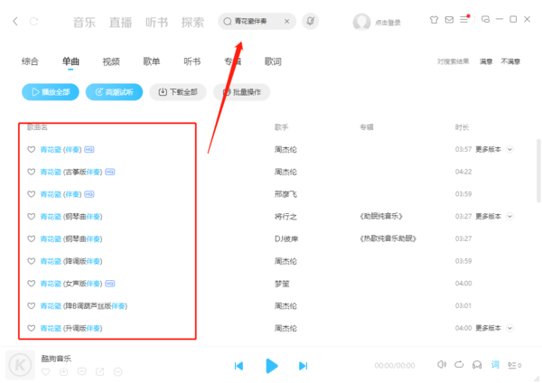542x383 pixels.
Task: Like 青花瓷 (钢琴曲伴奏) by 将行之
Action: tap(31, 217)
